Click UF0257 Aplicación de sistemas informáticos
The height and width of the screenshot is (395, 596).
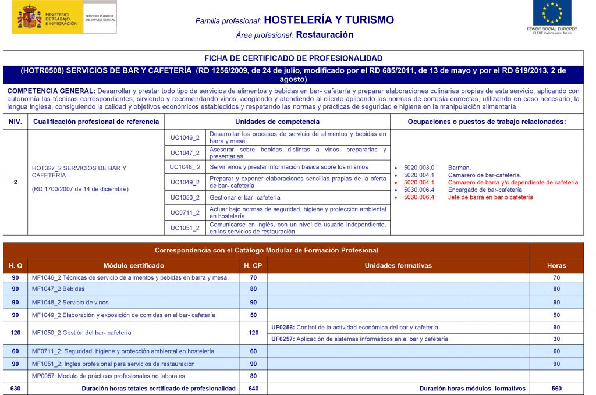pos(359,339)
